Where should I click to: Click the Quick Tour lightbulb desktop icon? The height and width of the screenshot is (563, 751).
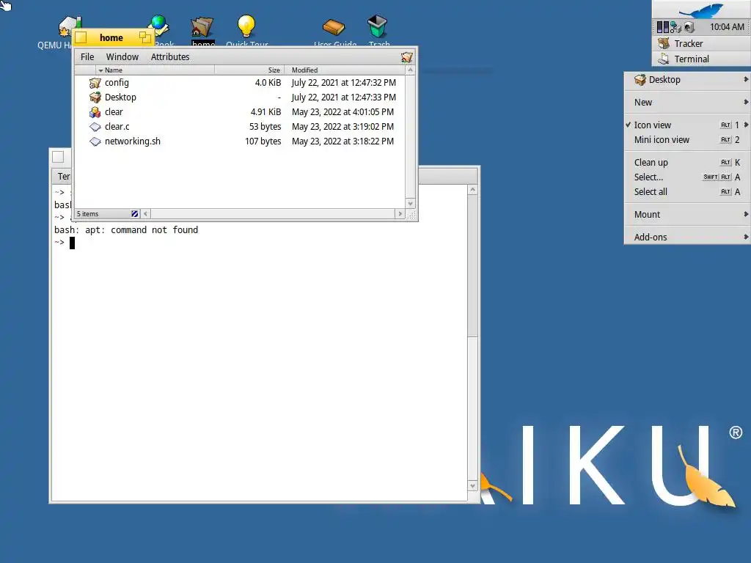pos(246,26)
